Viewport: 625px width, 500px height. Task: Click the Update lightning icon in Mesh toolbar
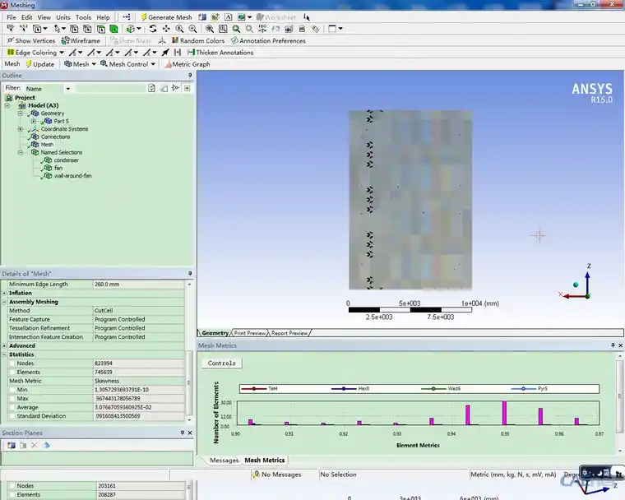[x=29, y=64]
